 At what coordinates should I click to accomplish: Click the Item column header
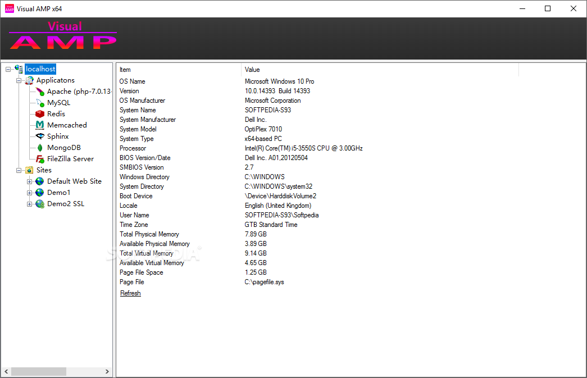pyautogui.click(x=179, y=70)
